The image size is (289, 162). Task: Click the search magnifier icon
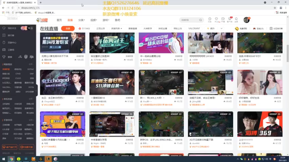pos(200,20)
